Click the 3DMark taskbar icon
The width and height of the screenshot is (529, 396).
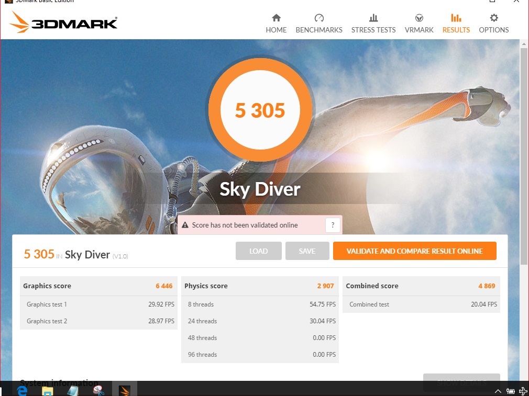click(x=125, y=390)
